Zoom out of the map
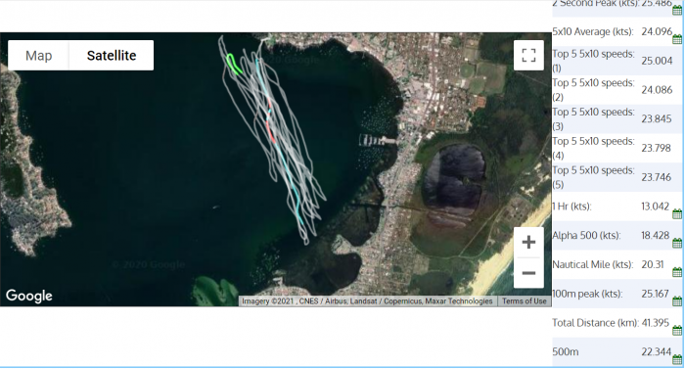 click(528, 273)
